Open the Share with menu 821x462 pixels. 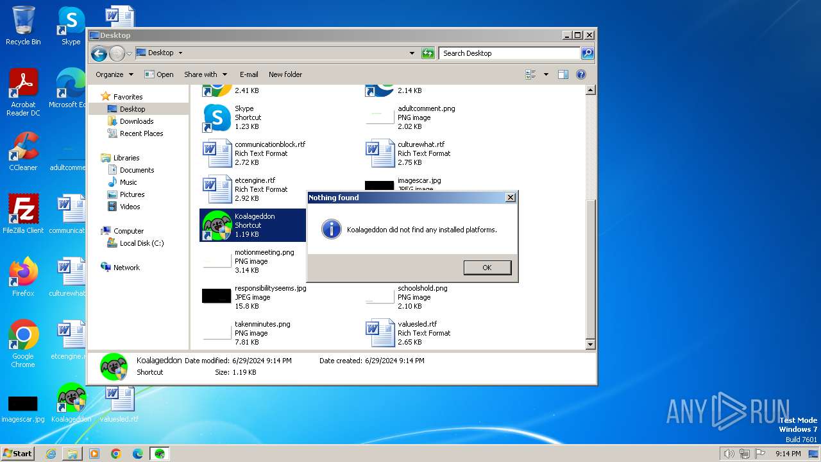click(x=205, y=74)
